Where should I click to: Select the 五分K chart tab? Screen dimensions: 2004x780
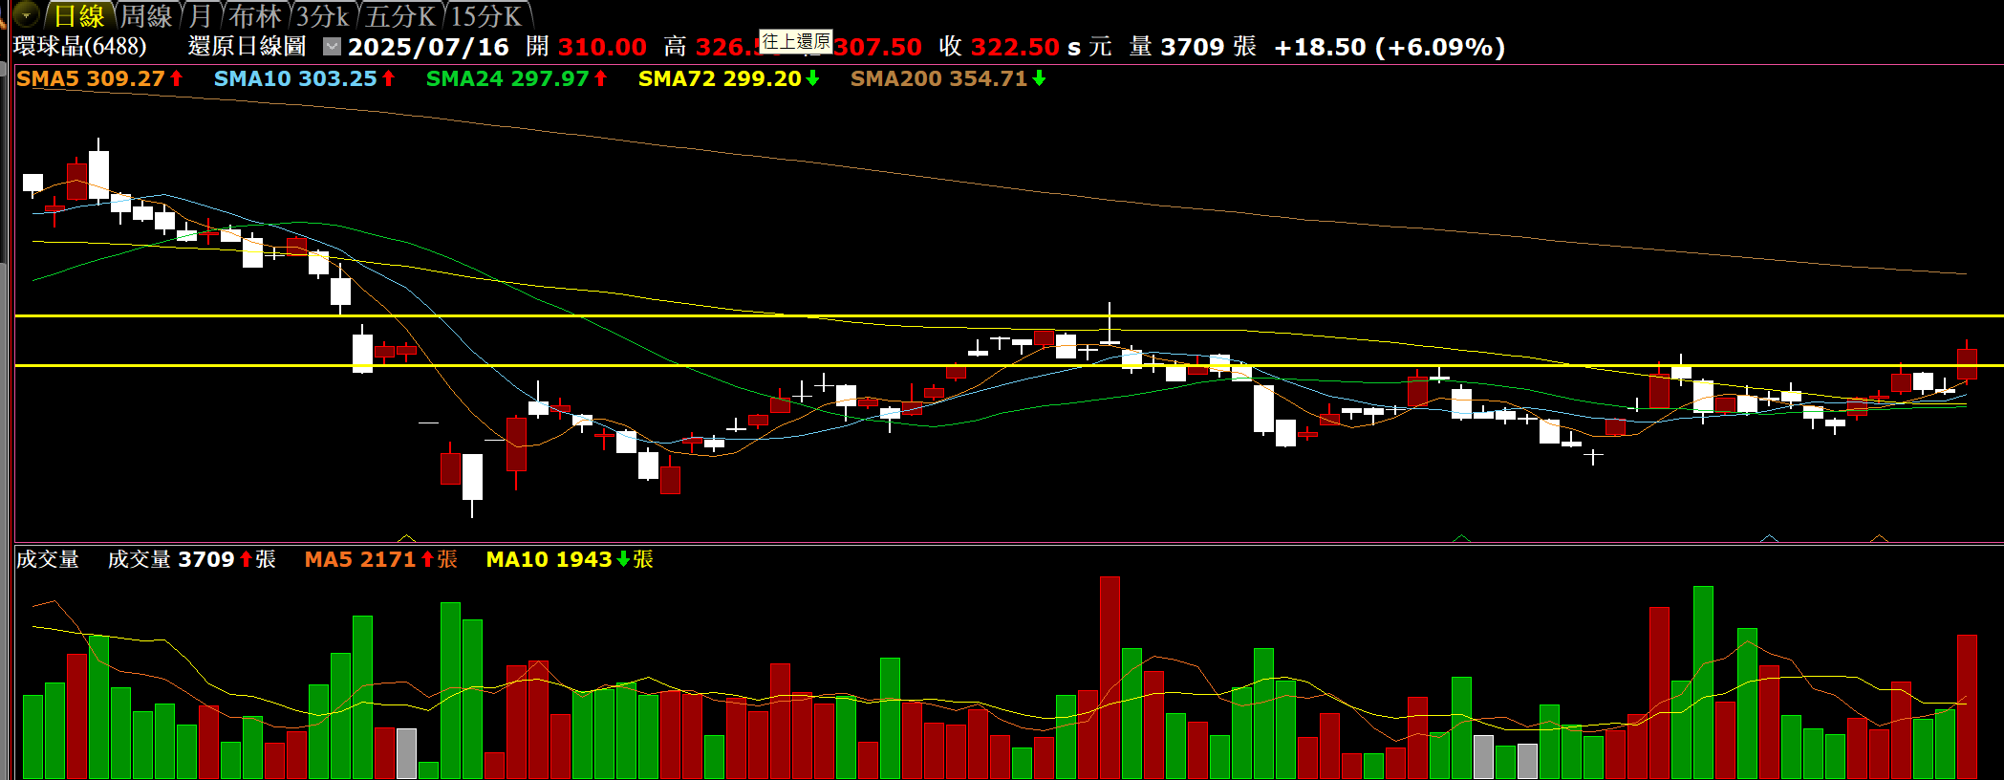coord(400,16)
